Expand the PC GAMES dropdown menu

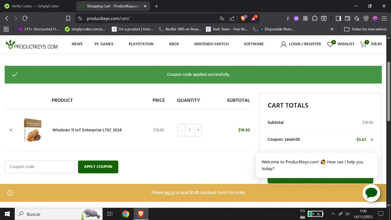click(105, 44)
